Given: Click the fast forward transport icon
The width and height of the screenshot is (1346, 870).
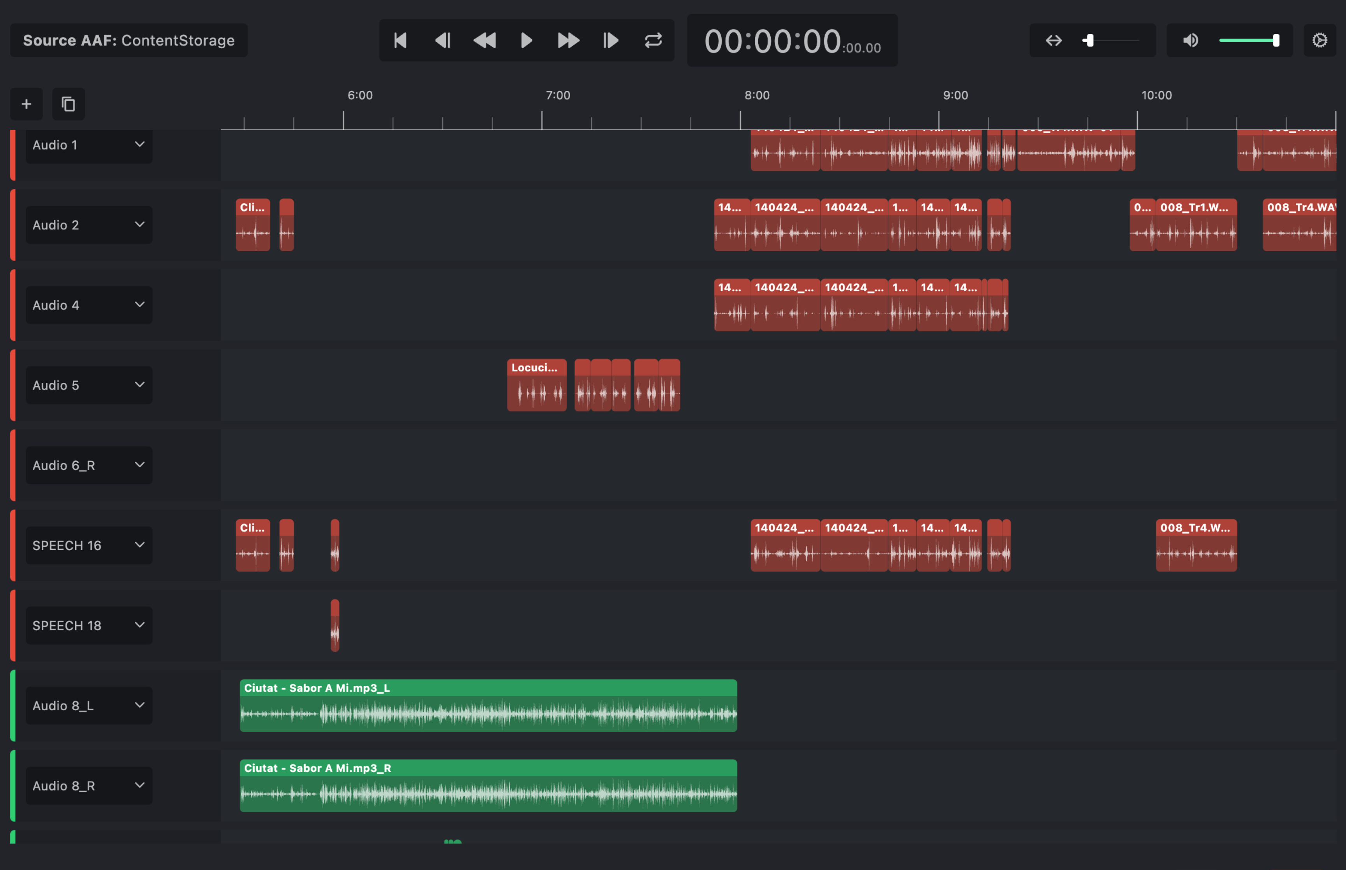Looking at the screenshot, I should point(568,41).
